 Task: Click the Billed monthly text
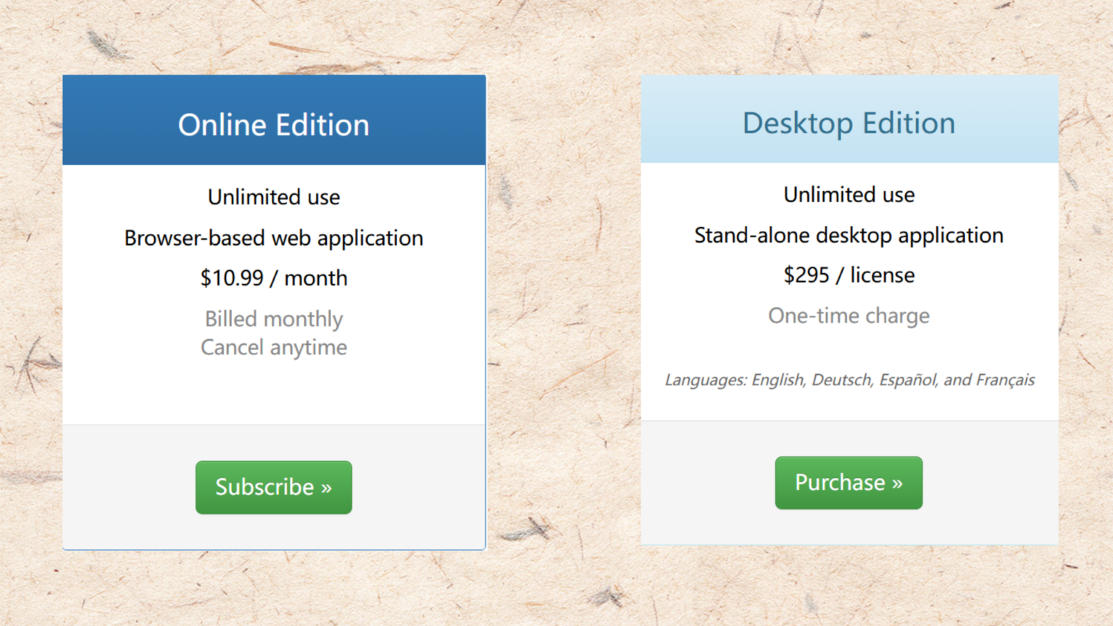coord(273,319)
